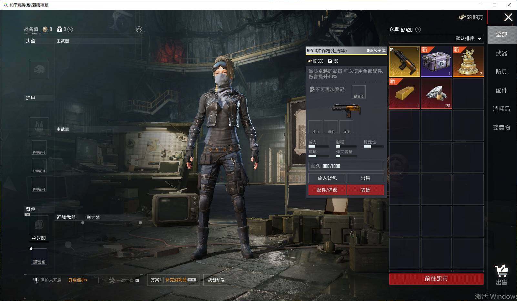The height and width of the screenshot is (301, 517).
Task: Open the help icon beside 仓库 5/420
Action: [418, 29]
